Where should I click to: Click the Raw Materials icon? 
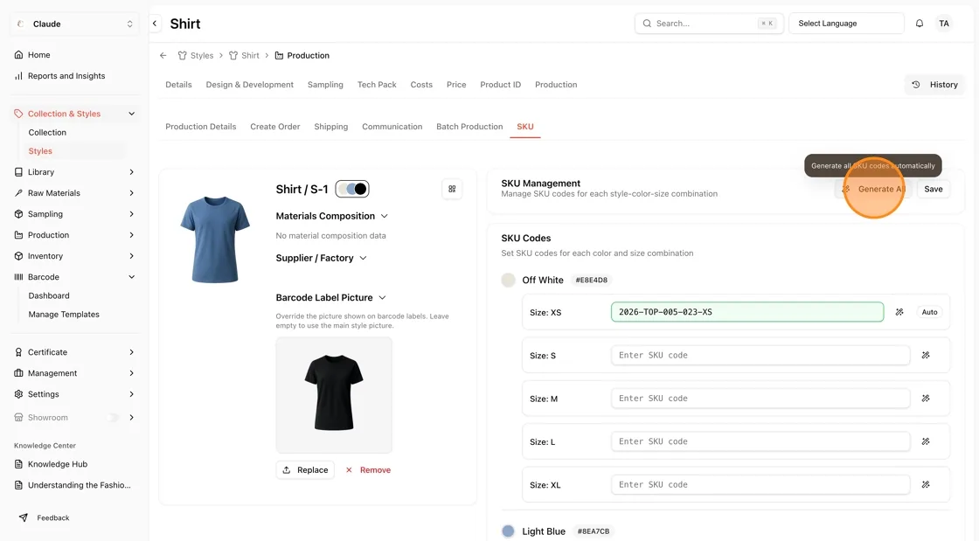click(18, 193)
